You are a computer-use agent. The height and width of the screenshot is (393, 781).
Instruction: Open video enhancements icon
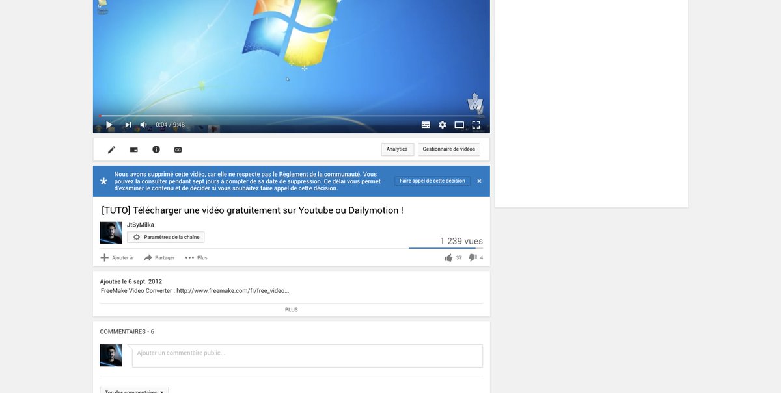(134, 149)
